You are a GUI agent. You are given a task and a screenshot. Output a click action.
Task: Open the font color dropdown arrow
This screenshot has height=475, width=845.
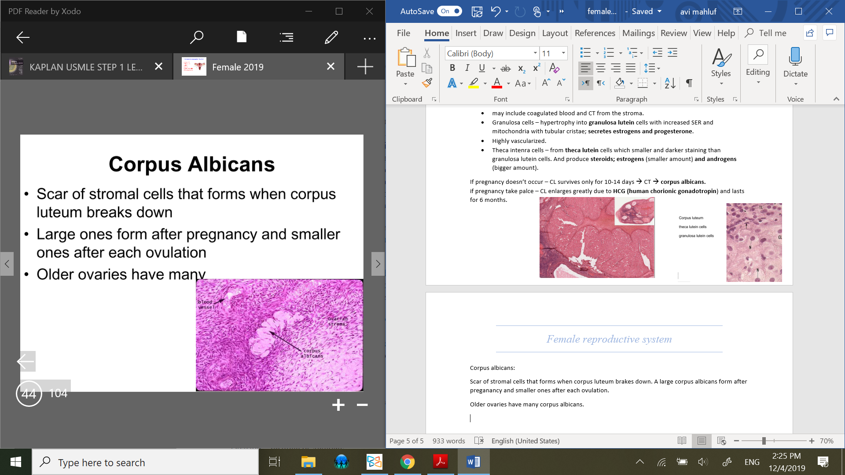click(x=508, y=83)
